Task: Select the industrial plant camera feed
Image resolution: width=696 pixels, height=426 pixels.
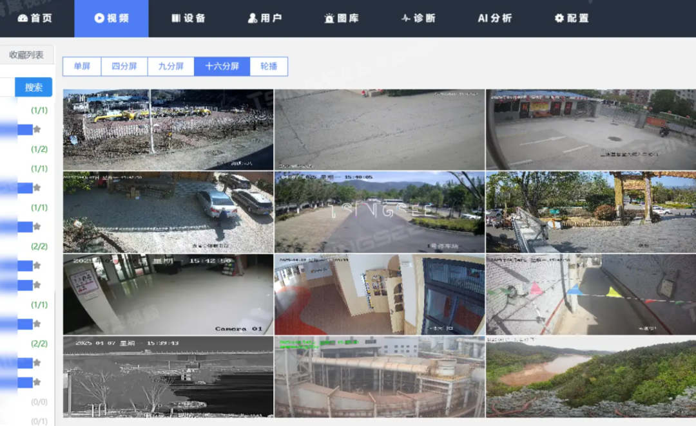Action: pyautogui.click(x=380, y=377)
